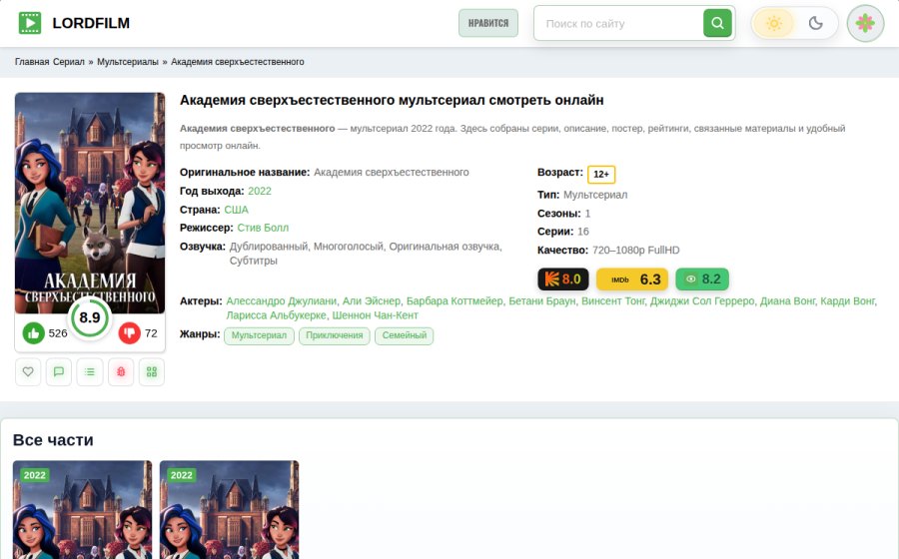Open actor Али Эйснер link

(x=371, y=300)
